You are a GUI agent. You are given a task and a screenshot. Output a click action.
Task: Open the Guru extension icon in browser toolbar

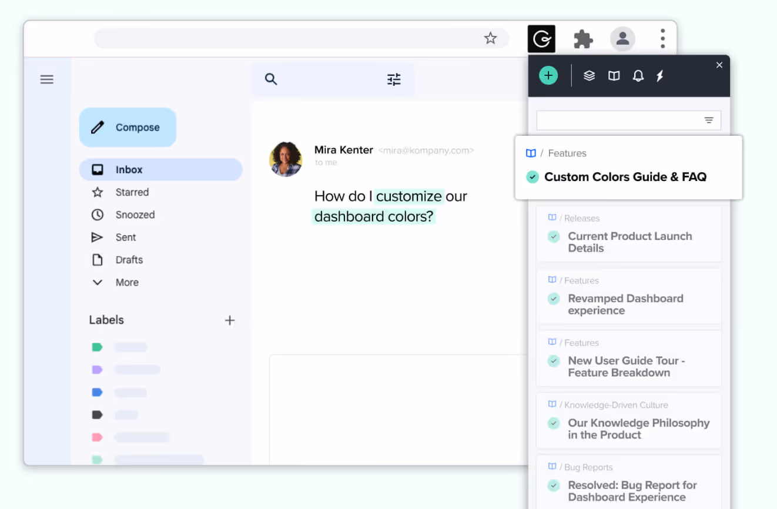point(540,38)
